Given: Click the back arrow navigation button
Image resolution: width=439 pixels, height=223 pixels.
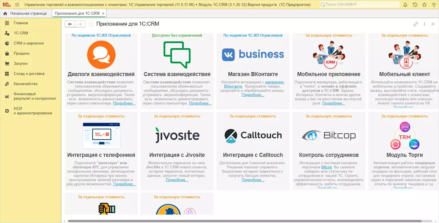Looking at the screenshot, I should (x=70, y=24).
